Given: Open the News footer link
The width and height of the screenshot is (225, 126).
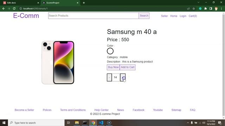Looking at the screenshot, I should click(121, 110).
